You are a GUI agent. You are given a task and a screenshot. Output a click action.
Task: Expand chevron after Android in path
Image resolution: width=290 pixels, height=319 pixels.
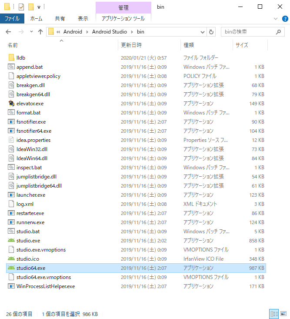click(x=87, y=32)
